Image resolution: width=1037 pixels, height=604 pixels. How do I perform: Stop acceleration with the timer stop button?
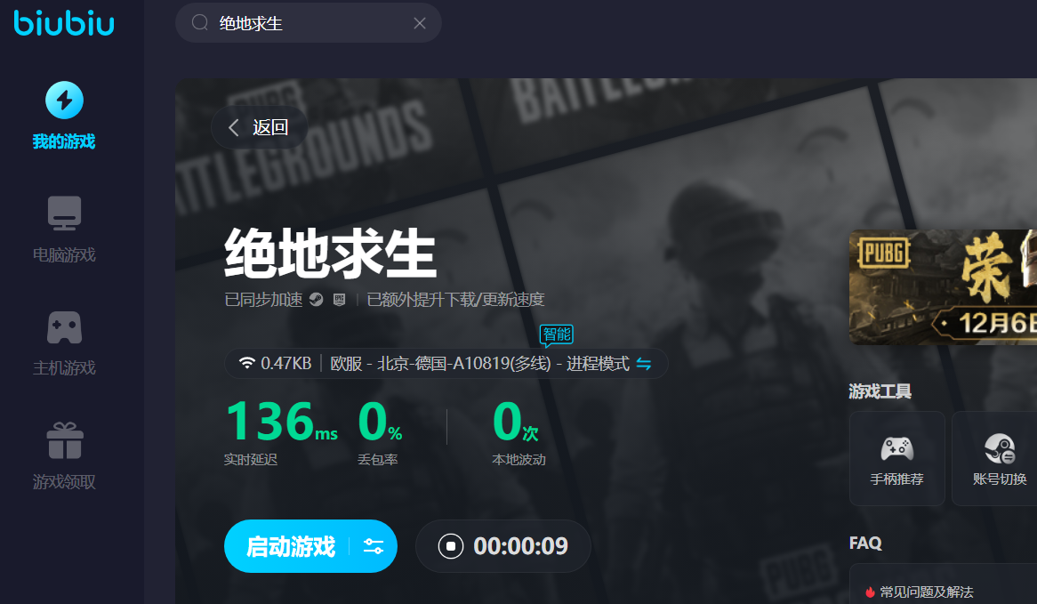point(451,546)
